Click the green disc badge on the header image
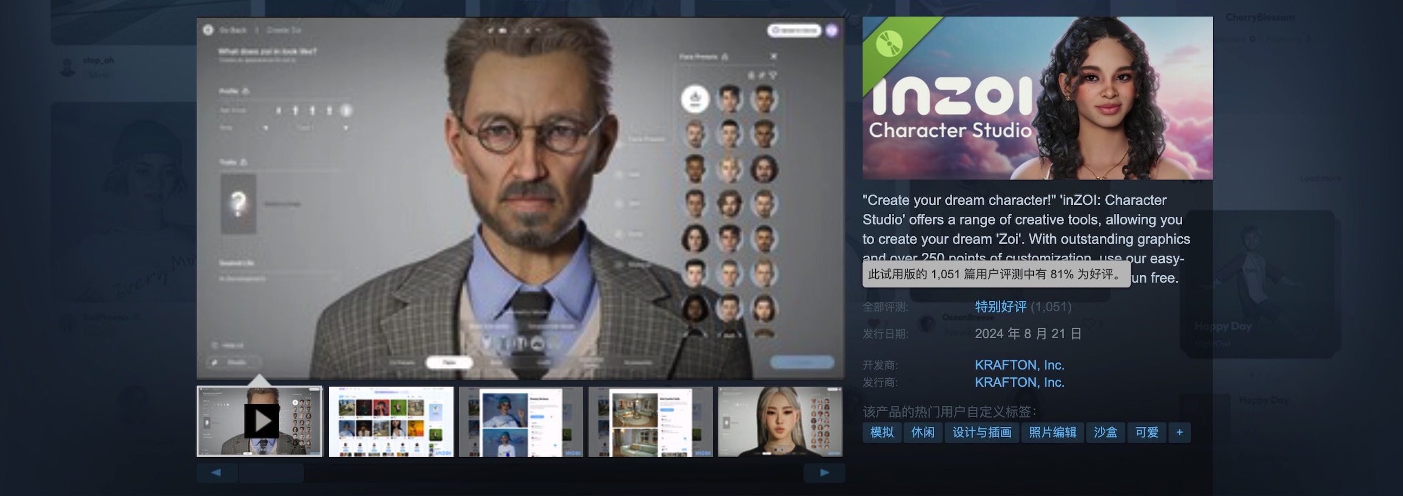The width and height of the screenshot is (1403, 496). click(889, 43)
